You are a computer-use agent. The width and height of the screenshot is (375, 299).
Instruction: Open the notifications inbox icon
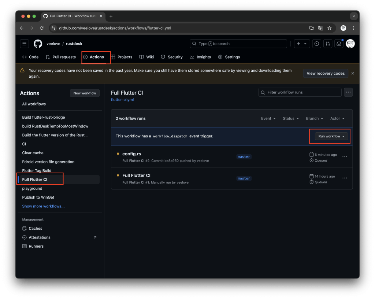339,44
